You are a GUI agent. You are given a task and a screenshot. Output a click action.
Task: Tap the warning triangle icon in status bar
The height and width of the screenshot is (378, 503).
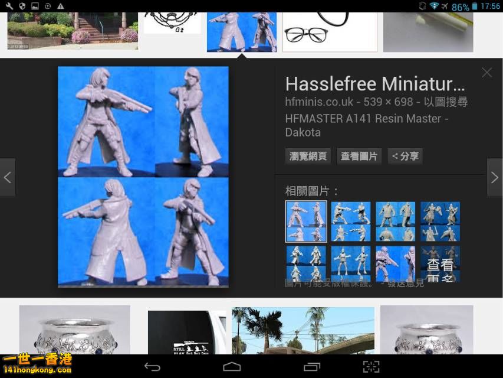point(60,6)
